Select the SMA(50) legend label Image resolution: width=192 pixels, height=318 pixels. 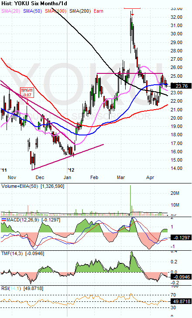click(32, 11)
